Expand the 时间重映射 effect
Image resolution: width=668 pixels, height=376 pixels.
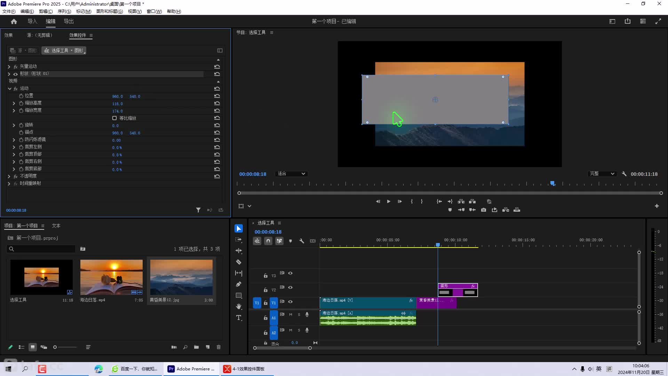click(9, 184)
